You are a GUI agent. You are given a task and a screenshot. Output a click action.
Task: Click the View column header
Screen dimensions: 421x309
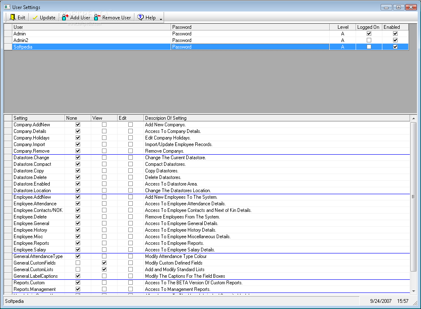[x=104, y=118]
